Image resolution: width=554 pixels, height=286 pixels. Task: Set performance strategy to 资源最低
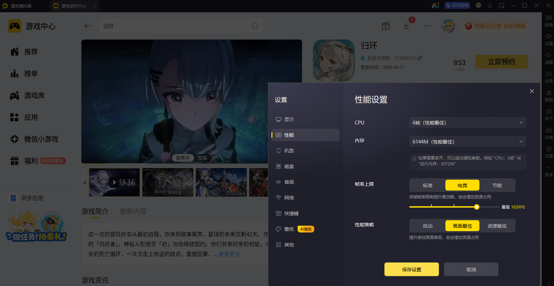tap(497, 226)
